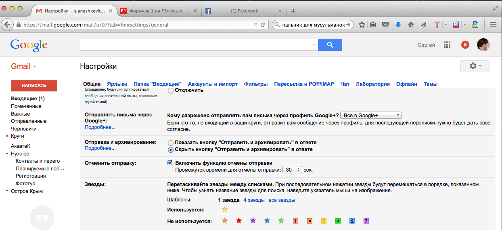Click the bookmark star icon in toolbar
The height and width of the screenshot is (230, 502).
(x=362, y=25)
